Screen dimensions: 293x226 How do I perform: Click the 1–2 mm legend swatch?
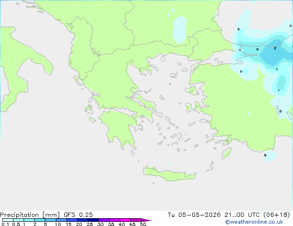click(x=29, y=220)
